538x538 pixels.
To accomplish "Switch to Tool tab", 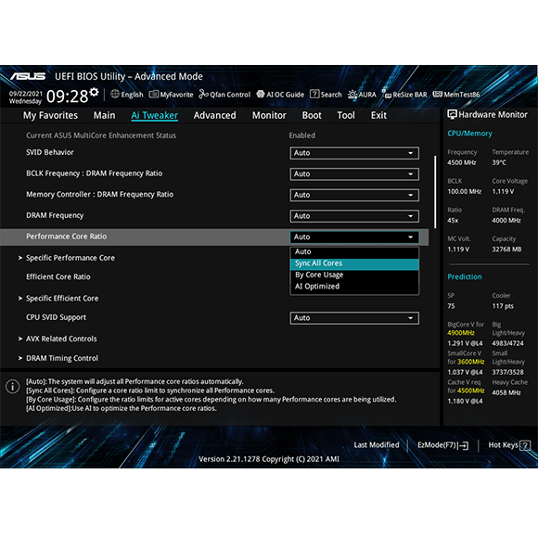I will pos(346,115).
